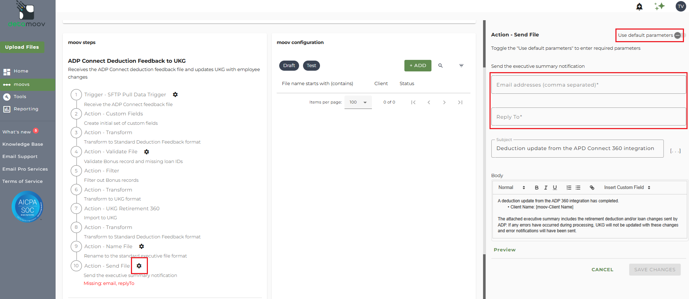Click File name starts with column header

(317, 84)
